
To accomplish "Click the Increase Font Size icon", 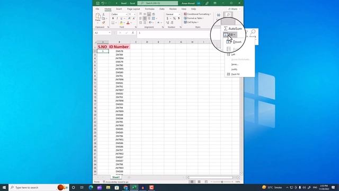I will [x=129, y=19].
